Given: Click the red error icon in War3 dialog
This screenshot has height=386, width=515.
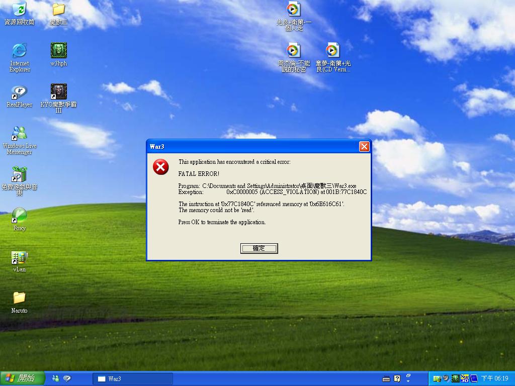Looking at the screenshot, I should (160, 167).
